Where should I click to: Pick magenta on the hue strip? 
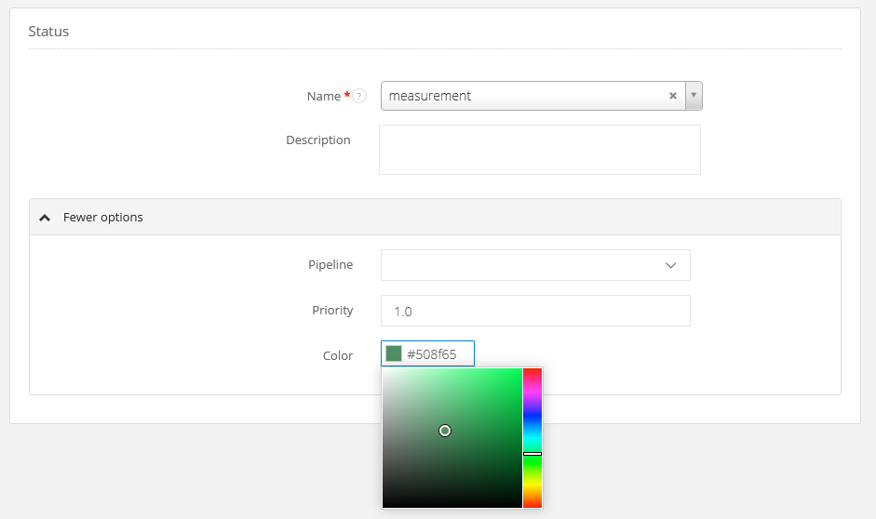(532, 389)
